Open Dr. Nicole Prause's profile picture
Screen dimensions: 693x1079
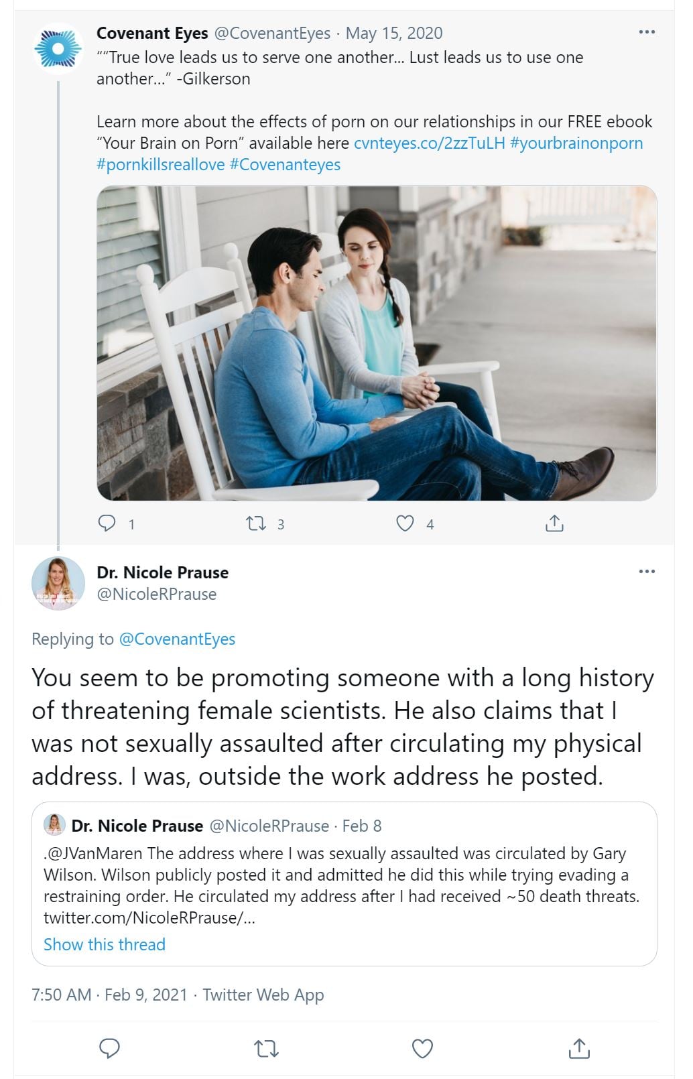(58, 583)
